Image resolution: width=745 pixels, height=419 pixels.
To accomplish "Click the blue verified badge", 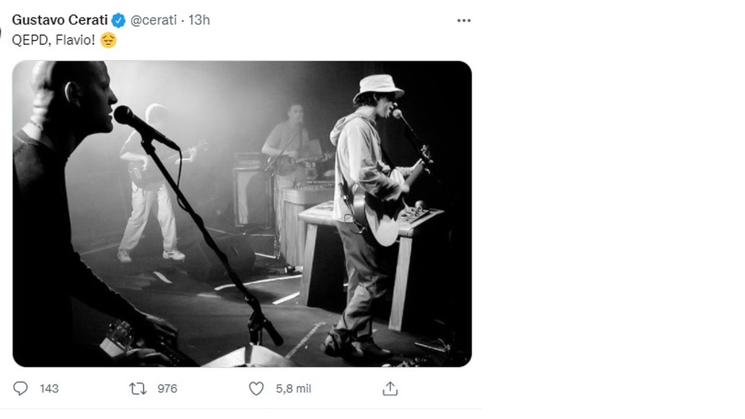I will [x=119, y=20].
